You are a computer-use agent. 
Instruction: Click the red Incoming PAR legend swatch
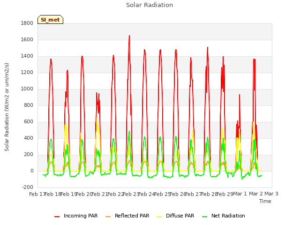click(x=57, y=217)
